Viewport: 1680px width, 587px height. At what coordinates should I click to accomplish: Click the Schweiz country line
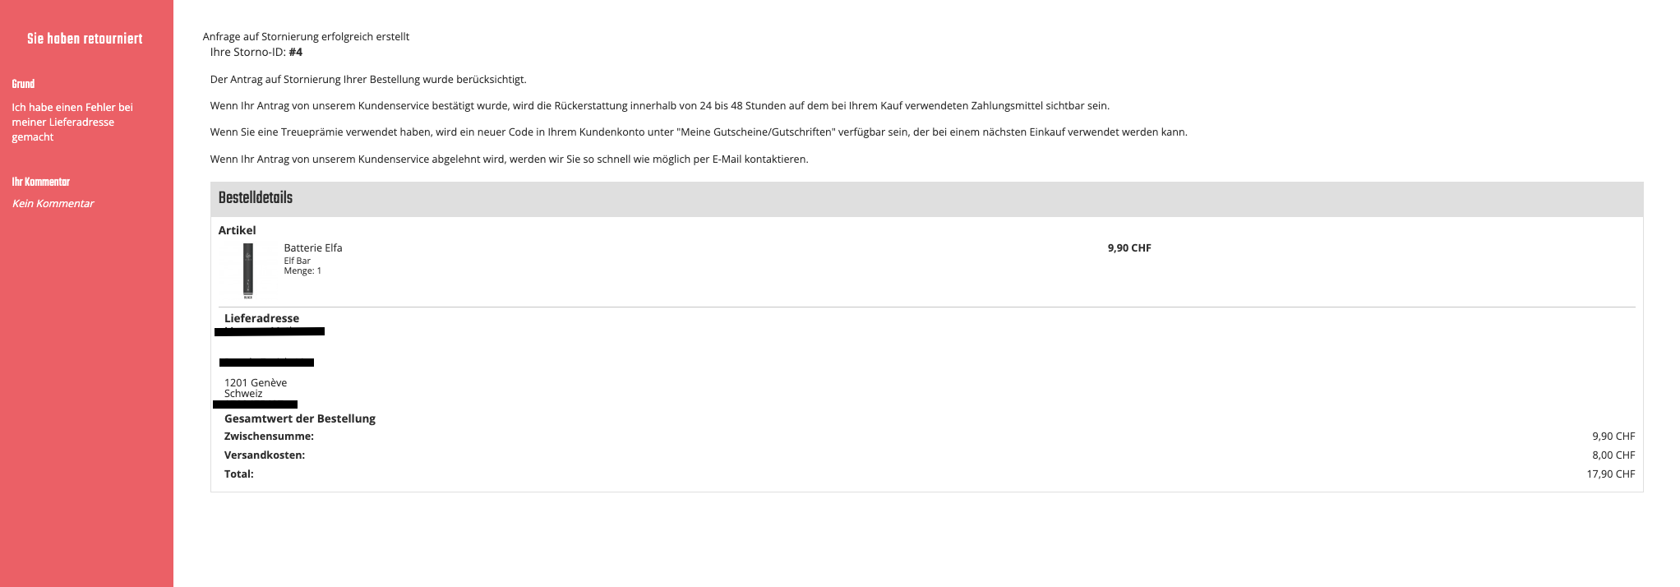[x=243, y=393]
